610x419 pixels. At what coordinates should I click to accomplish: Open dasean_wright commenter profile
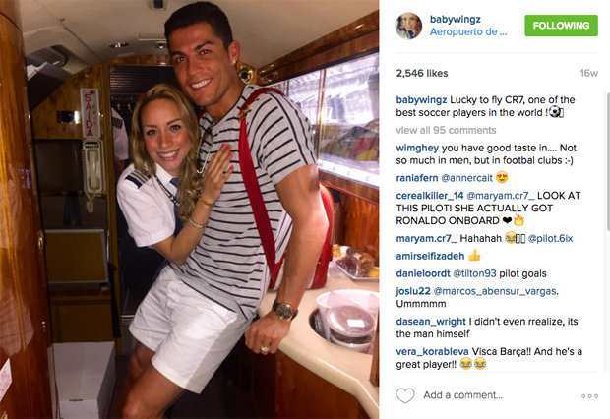click(431, 322)
